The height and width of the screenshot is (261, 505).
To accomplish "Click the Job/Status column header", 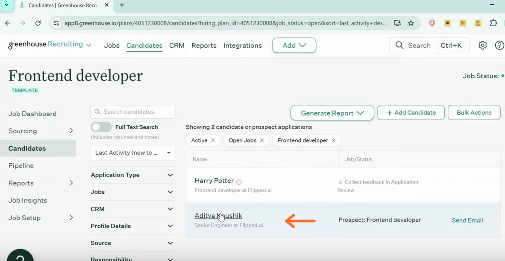I will click(358, 159).
